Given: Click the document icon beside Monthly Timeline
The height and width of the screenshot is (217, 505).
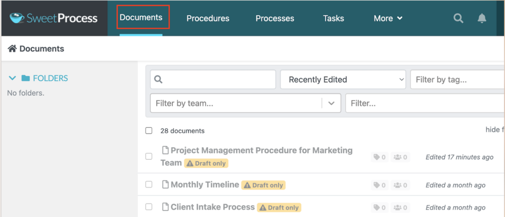Looking at the screenshot, I should [x=166, y=185].
